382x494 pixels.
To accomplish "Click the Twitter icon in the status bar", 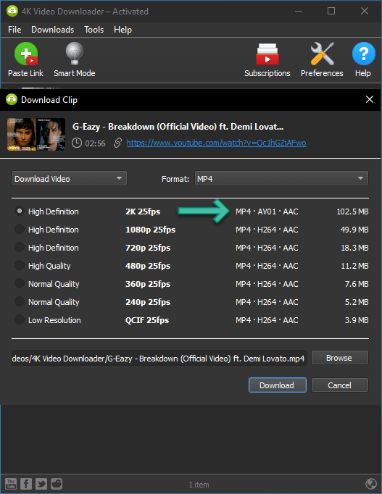I will (41, 484).
